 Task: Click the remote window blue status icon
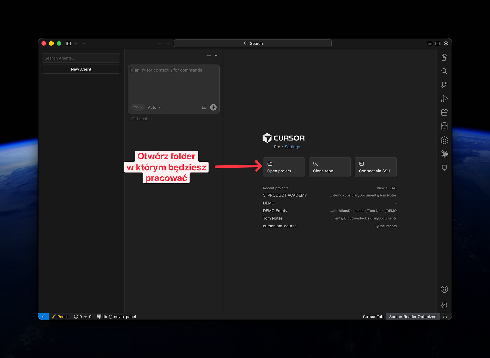[43, 317]
